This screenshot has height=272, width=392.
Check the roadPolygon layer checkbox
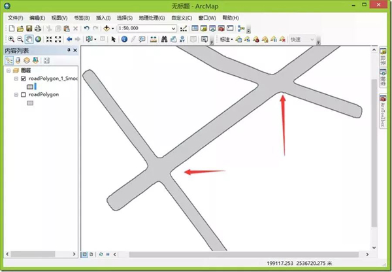[x=24, y=95]
